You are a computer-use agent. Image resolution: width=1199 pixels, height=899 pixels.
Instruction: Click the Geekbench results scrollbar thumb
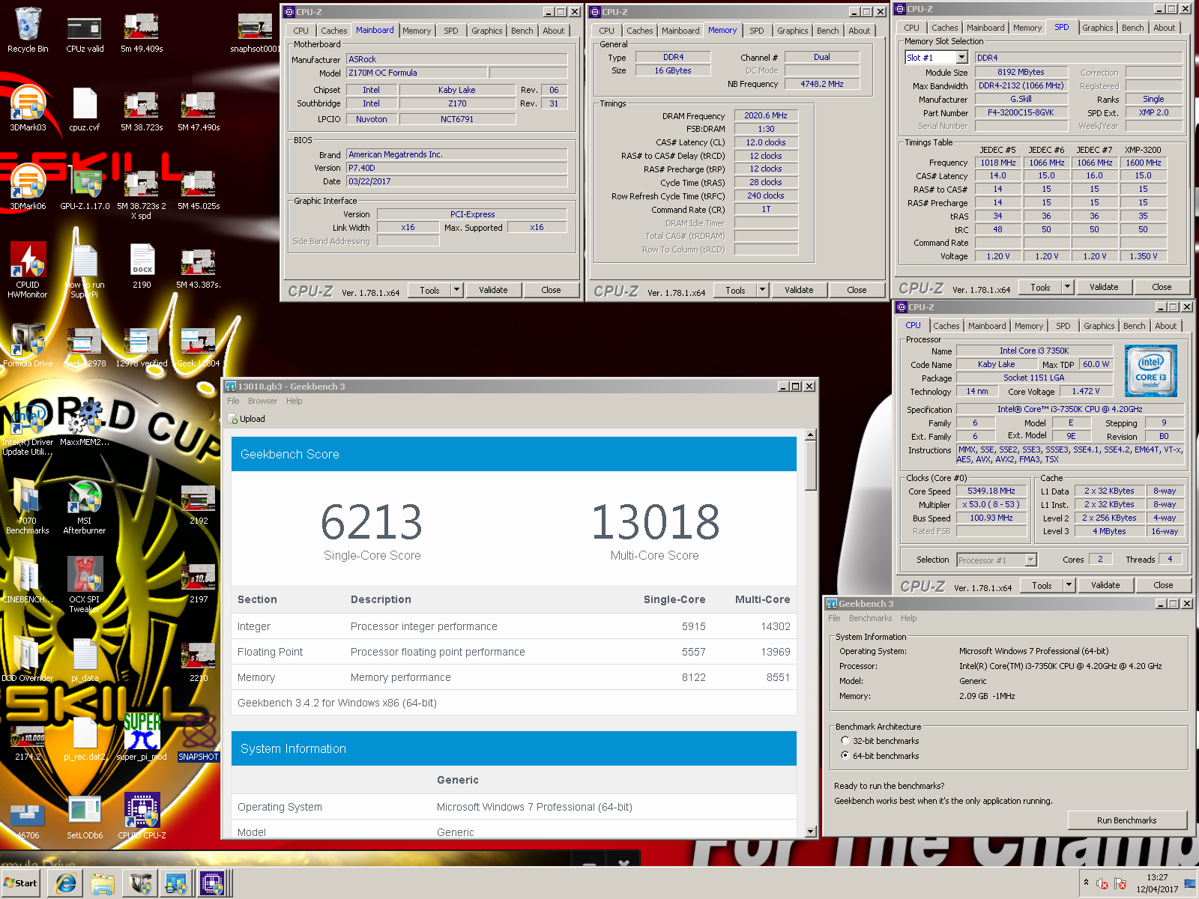click(x=810, y=465)
